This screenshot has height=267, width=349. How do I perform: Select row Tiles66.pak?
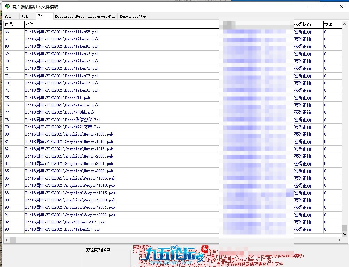coord(173,54)
